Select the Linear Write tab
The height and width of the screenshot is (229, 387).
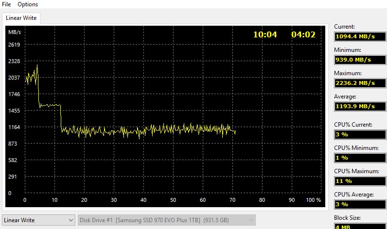click(21, 18)
